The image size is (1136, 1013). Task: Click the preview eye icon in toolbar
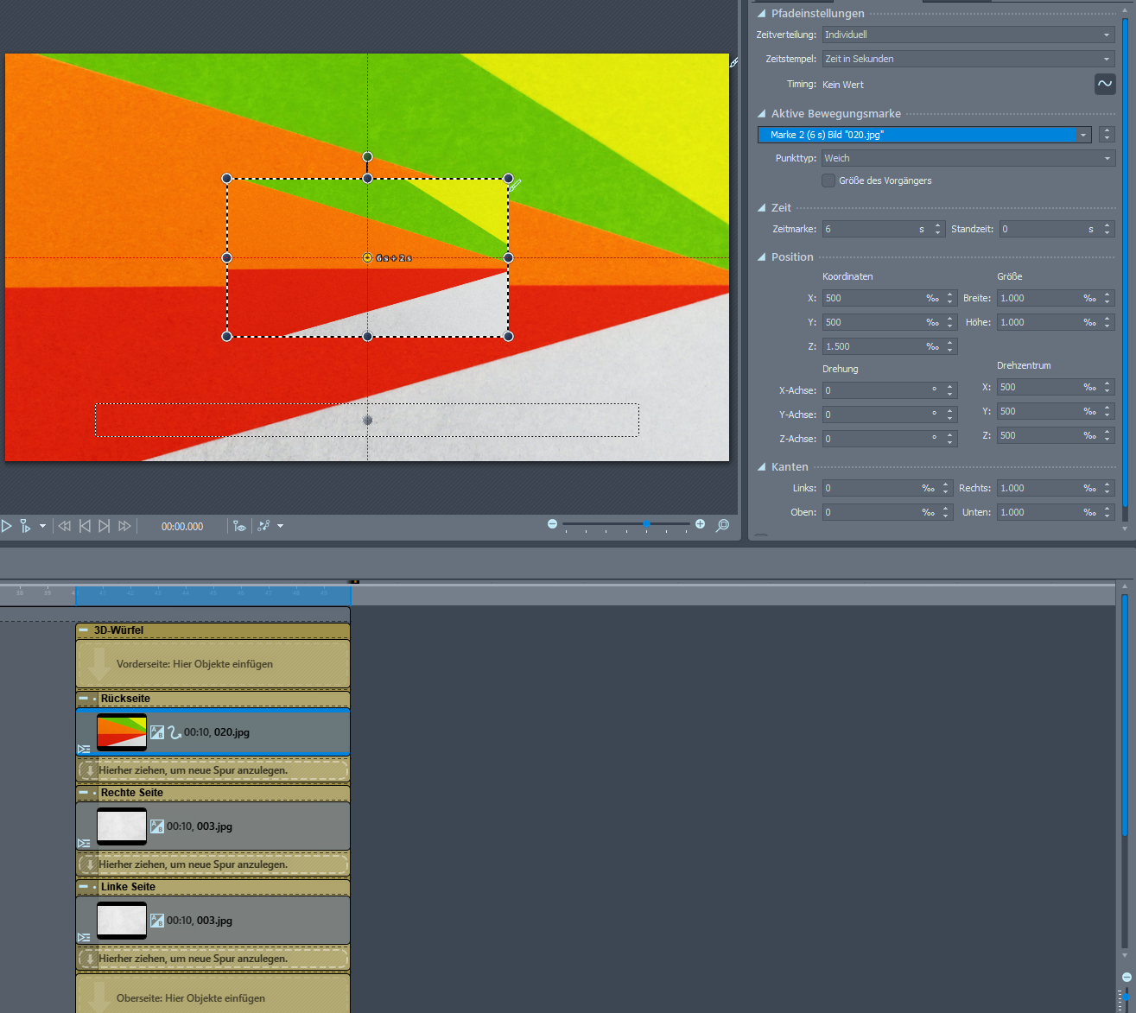239,526
